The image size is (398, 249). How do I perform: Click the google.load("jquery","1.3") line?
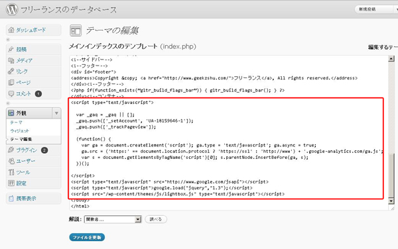(162, 188)
